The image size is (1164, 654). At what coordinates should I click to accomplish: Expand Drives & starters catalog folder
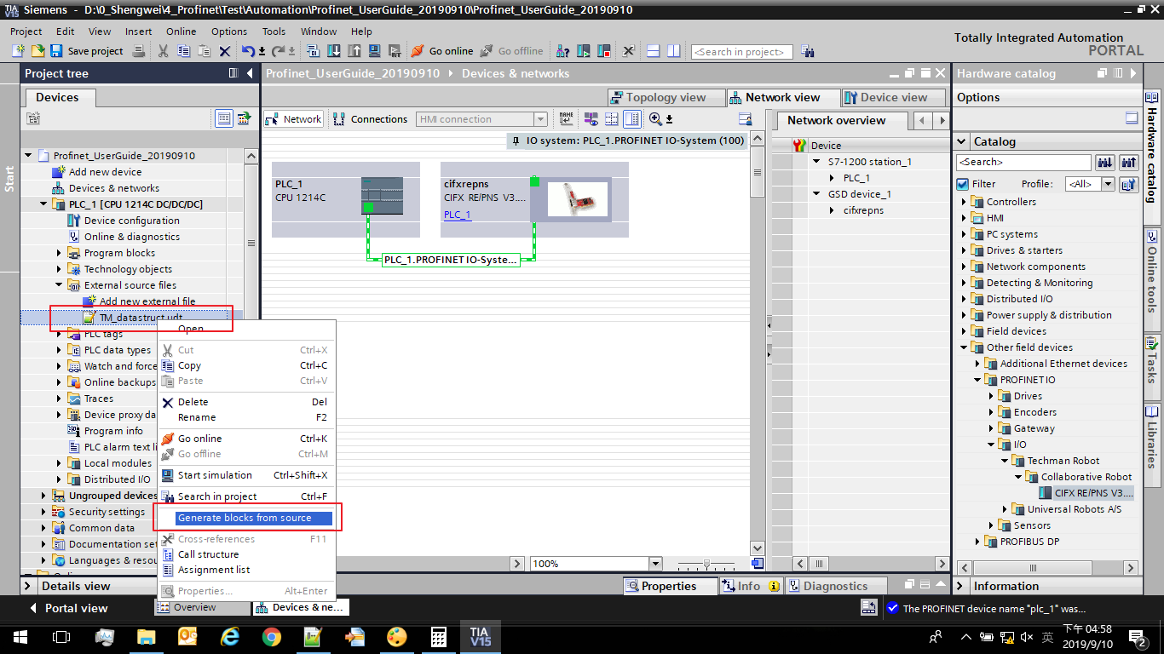tap(965, 250)
